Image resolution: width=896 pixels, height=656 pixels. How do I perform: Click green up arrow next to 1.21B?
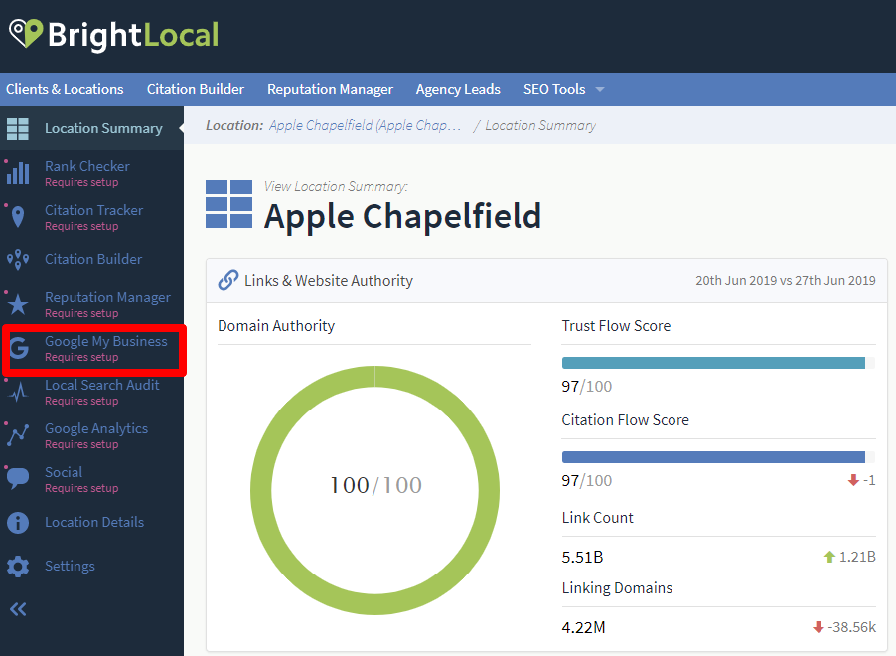click(x=829, y=557)
